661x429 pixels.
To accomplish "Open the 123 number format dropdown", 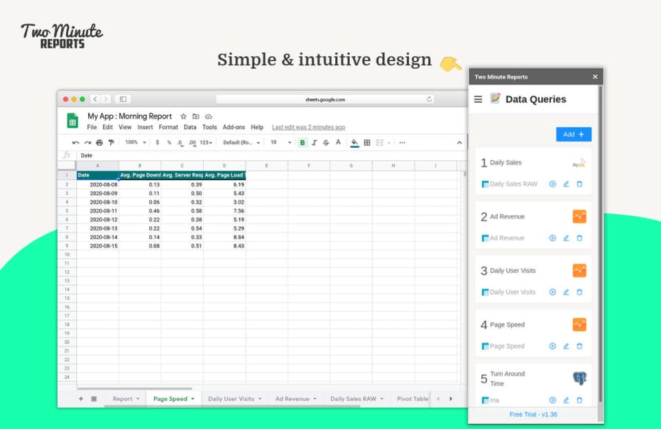I will (x=206, y=143).
